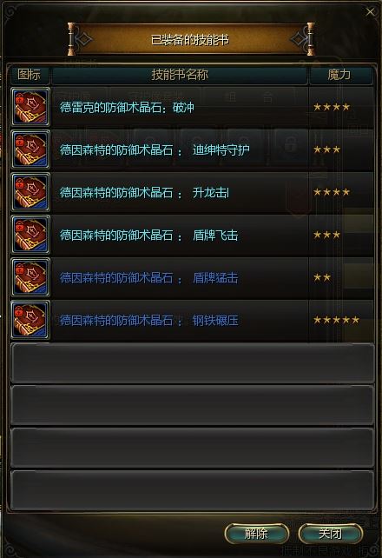Select the 钢铁碾压 skill book entry
382x558 pixels.
click(x=192, y=320)
